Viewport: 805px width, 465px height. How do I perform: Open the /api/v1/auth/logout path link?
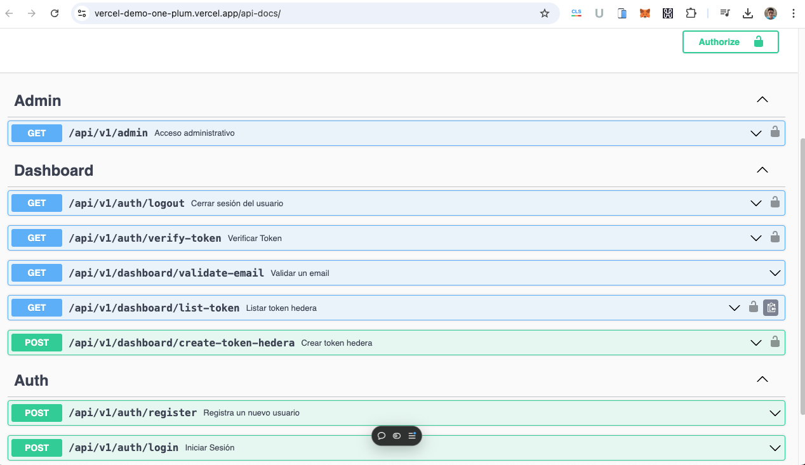pyautogui.click(x=126, y=203)
